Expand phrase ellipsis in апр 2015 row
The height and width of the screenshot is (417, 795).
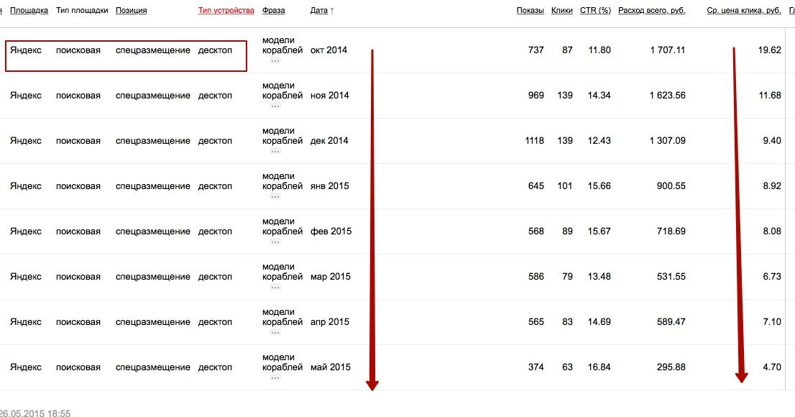coord(275,332)
